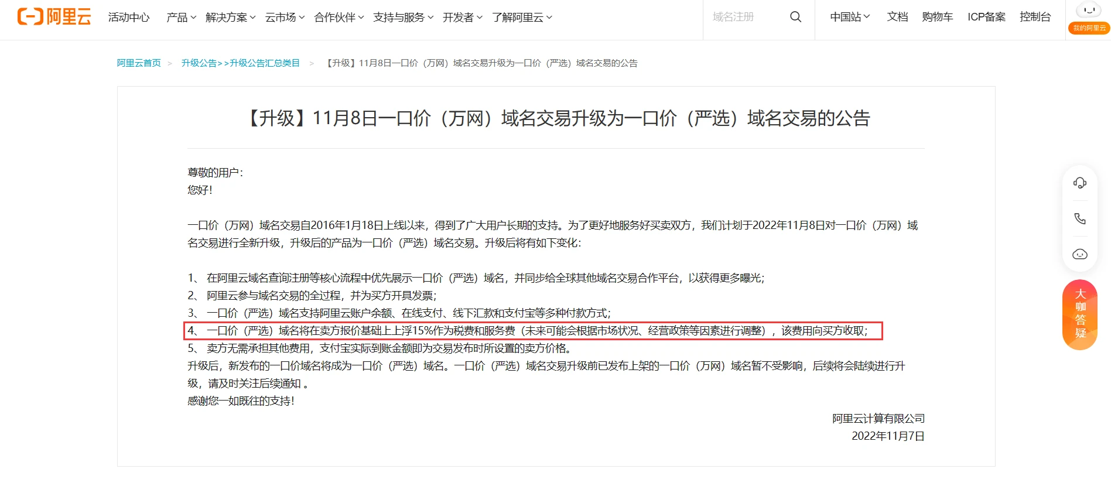Click the 控制台 console link
1111x479 pixels.
[x=1035, y=17]
